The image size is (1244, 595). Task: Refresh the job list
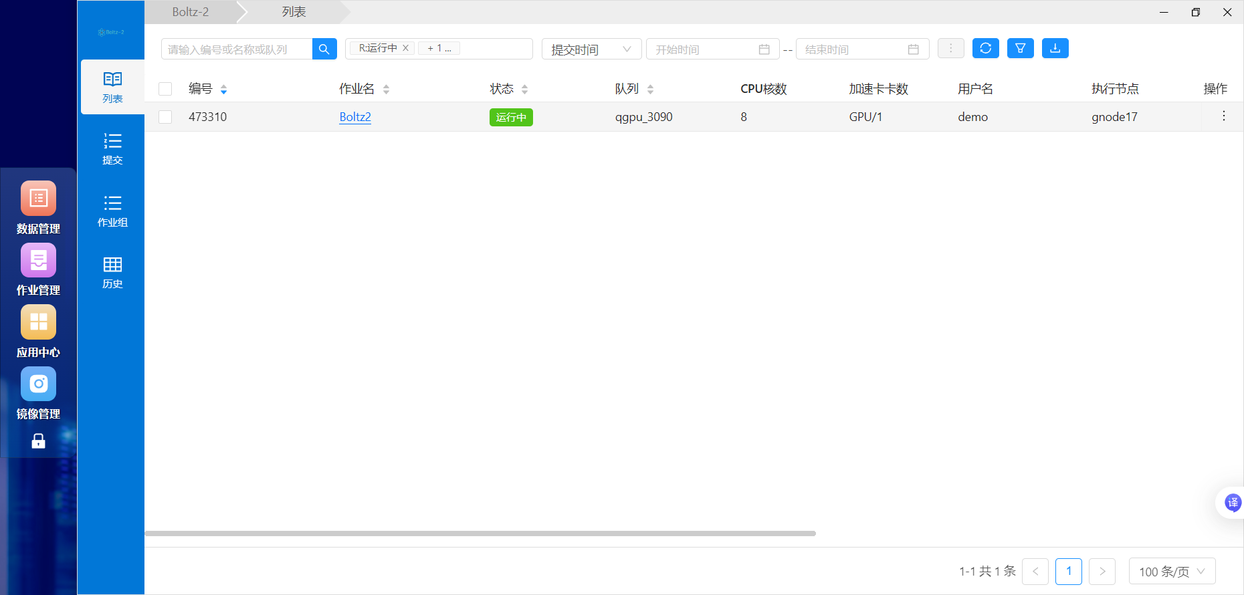point(985,48)
